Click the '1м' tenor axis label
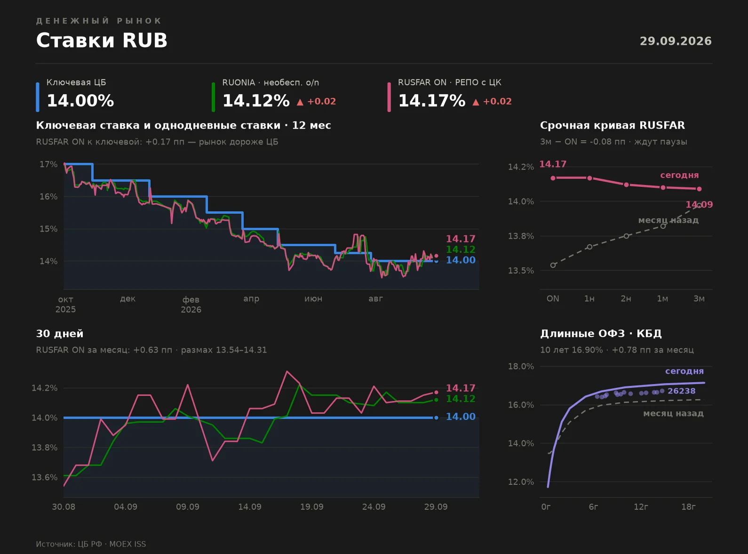 [x=662, y=298]
